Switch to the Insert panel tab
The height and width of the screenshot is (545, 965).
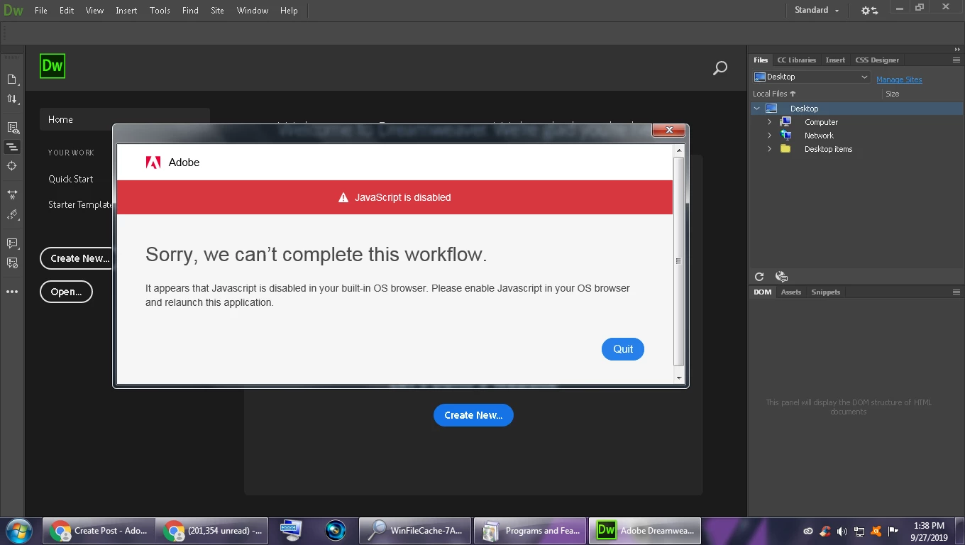tap(835, 60)
